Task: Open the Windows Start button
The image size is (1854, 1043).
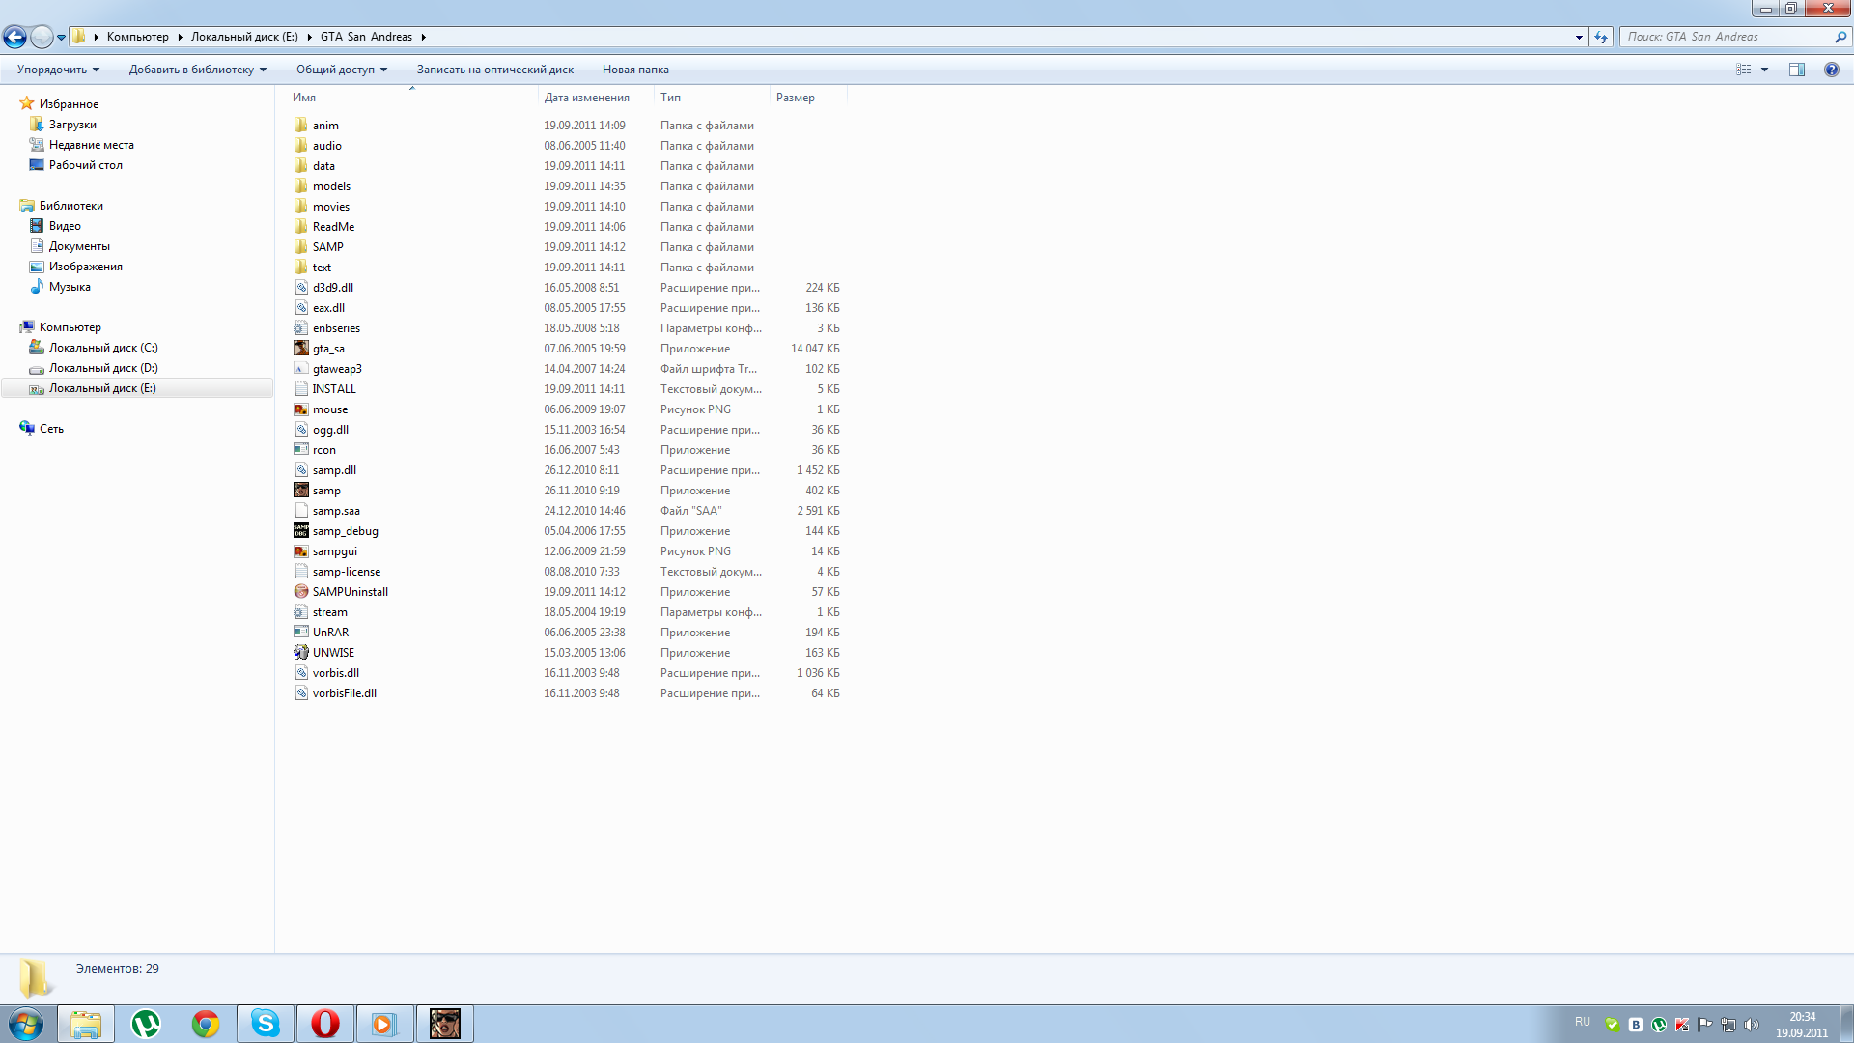Action: point(26,1024)
